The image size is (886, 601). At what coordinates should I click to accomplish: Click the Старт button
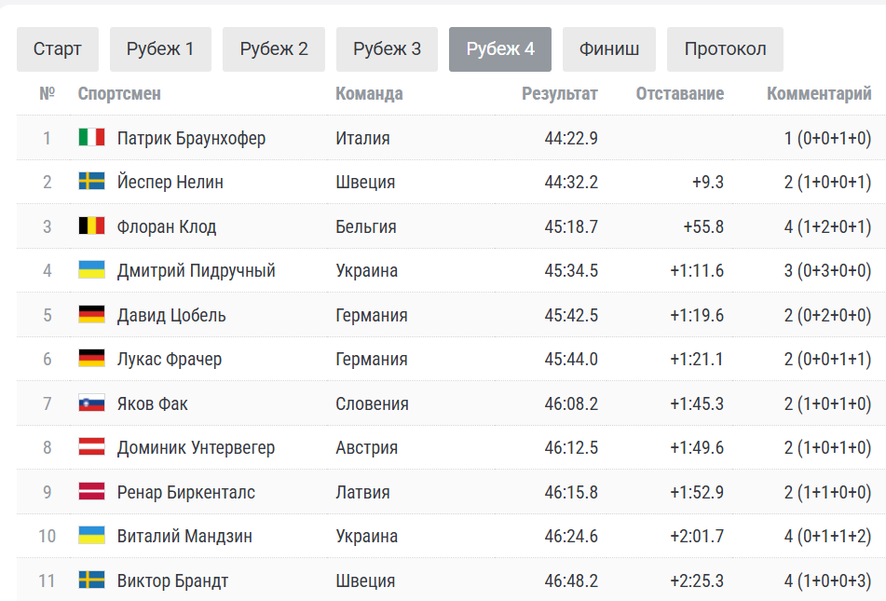coord(57,49)
